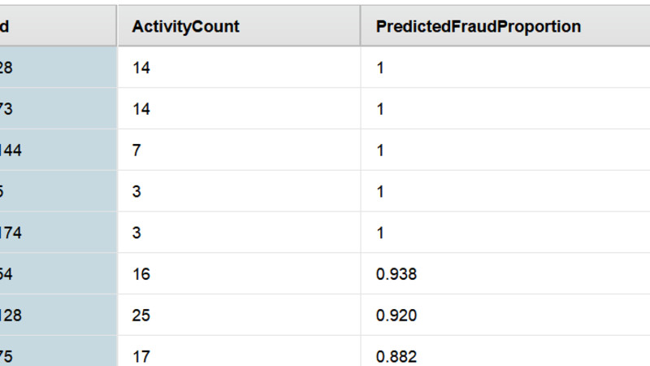The image size is (650, 366).
Task: Select the row header ending in 75
Action: click(x=58, y=351)
